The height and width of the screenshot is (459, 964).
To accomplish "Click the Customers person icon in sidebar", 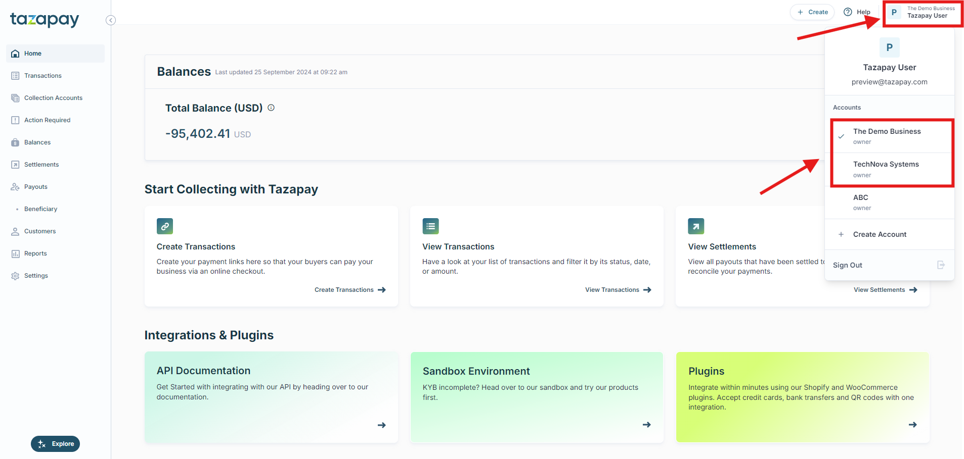I will pyautogui.click(x=15, y=231).
